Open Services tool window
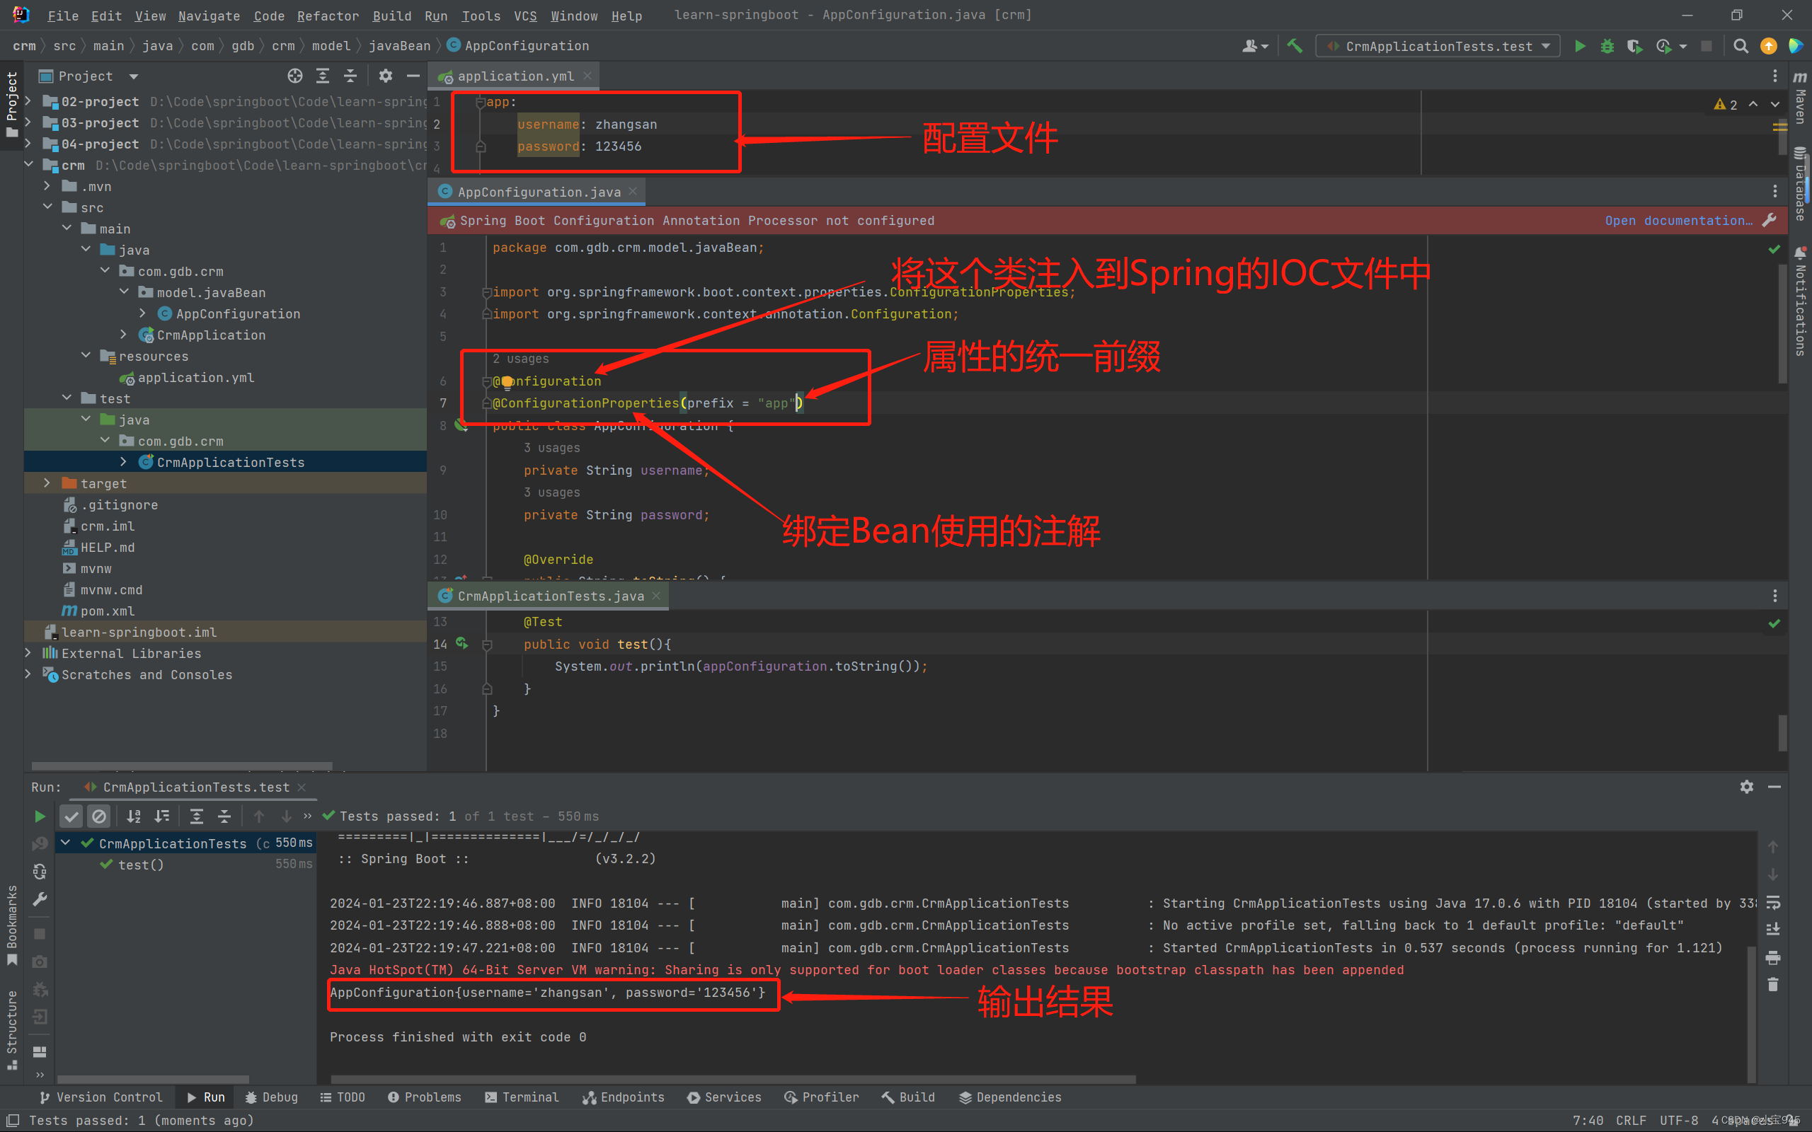The image size is (1812, 1132). [724, 1097]
